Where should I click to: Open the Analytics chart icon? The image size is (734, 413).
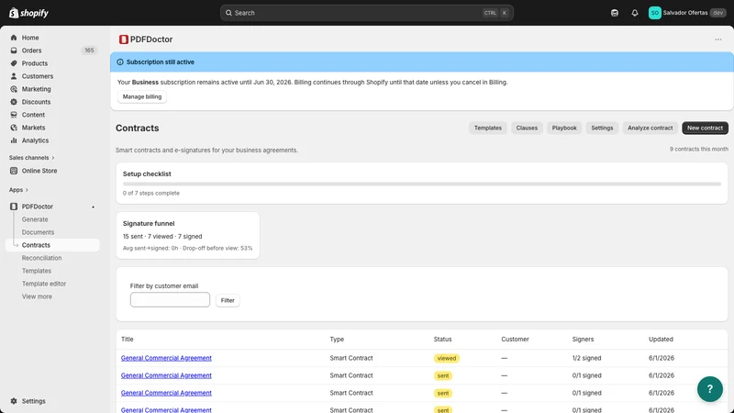tap(14, 140)
